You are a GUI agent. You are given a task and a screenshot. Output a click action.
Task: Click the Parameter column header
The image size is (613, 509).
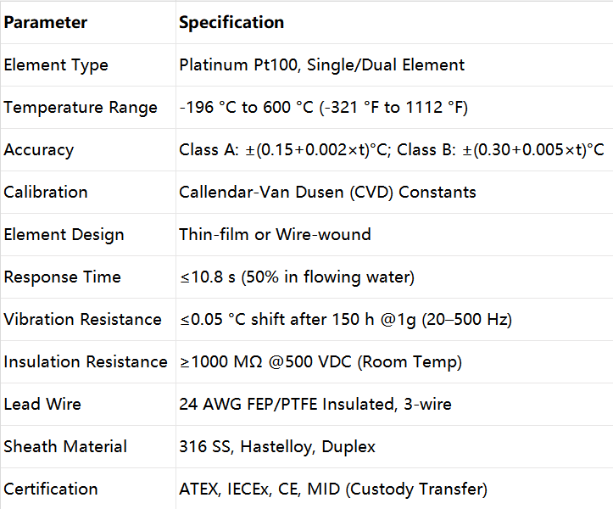[45, 22]
